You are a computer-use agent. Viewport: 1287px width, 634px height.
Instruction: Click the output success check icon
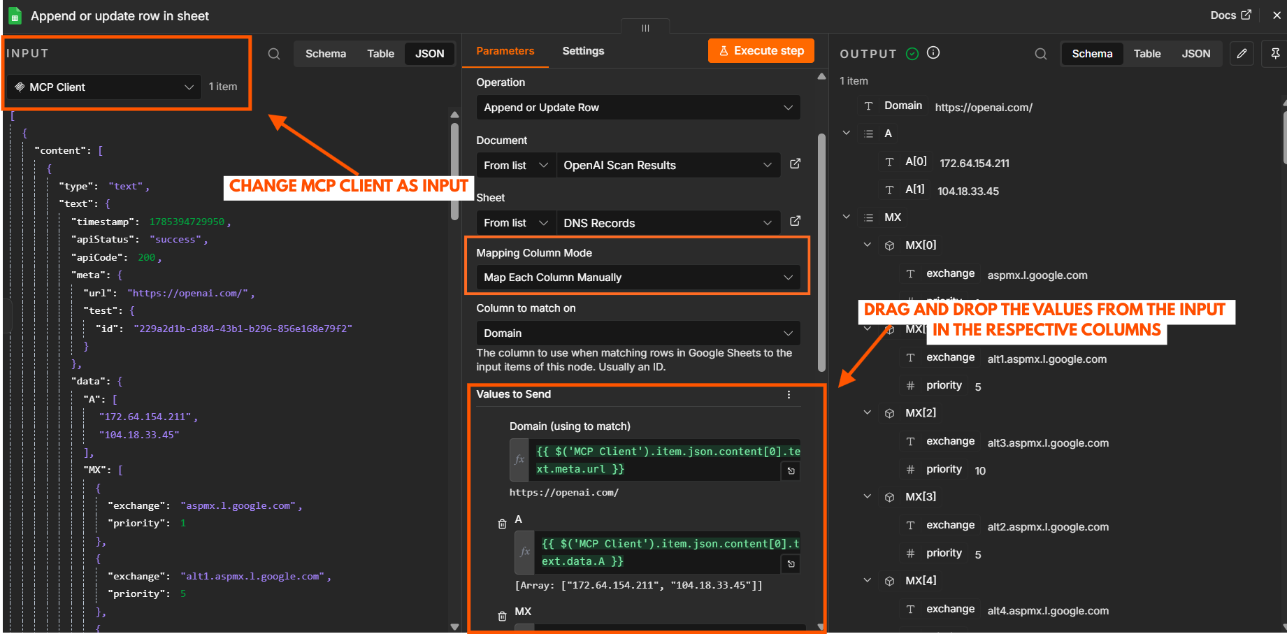click(912, 54)
